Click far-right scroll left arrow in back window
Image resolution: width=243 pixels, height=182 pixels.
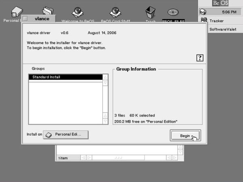pyautogui.click(x=169, y=158)
